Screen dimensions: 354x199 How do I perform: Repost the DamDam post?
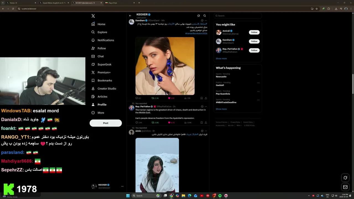tap(155, 98)
